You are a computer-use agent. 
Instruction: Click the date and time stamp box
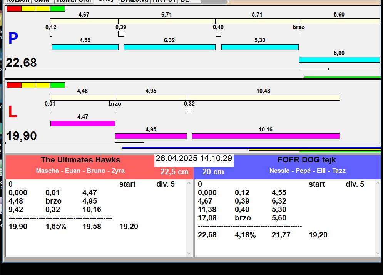(194, 159)
